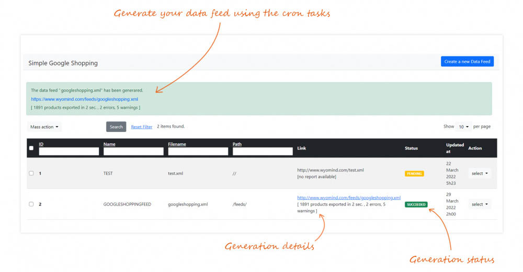Click the googleshopping.xml filename cell
The image size is (523, 272).
point(188,204)
